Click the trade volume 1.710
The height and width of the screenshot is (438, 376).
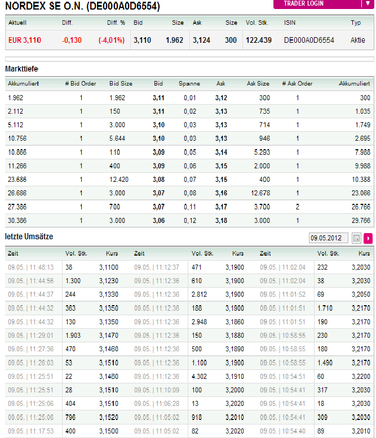tap(325, 309)
